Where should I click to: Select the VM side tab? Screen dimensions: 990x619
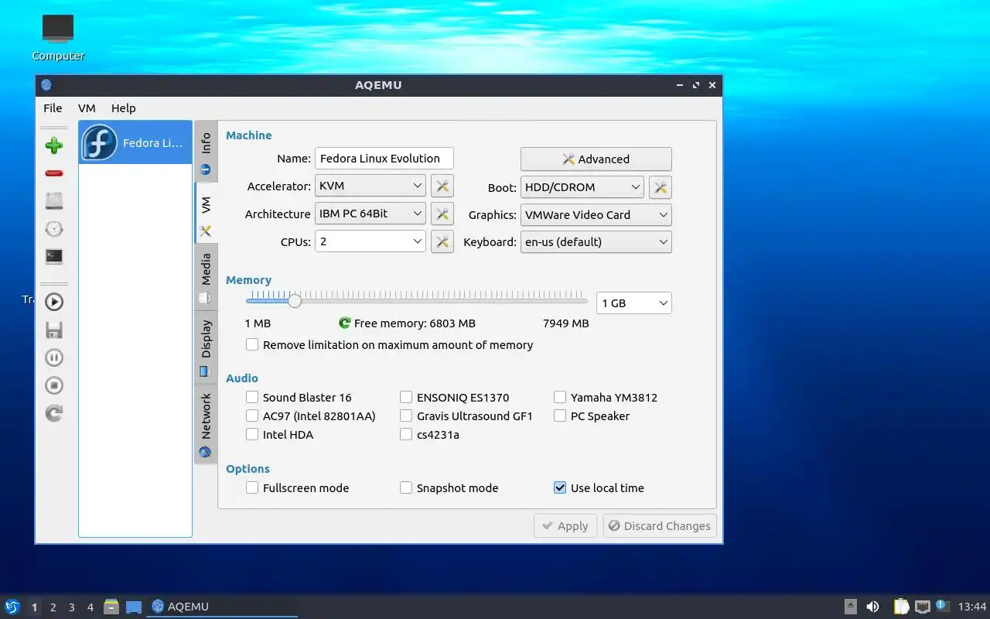[206, 214]
